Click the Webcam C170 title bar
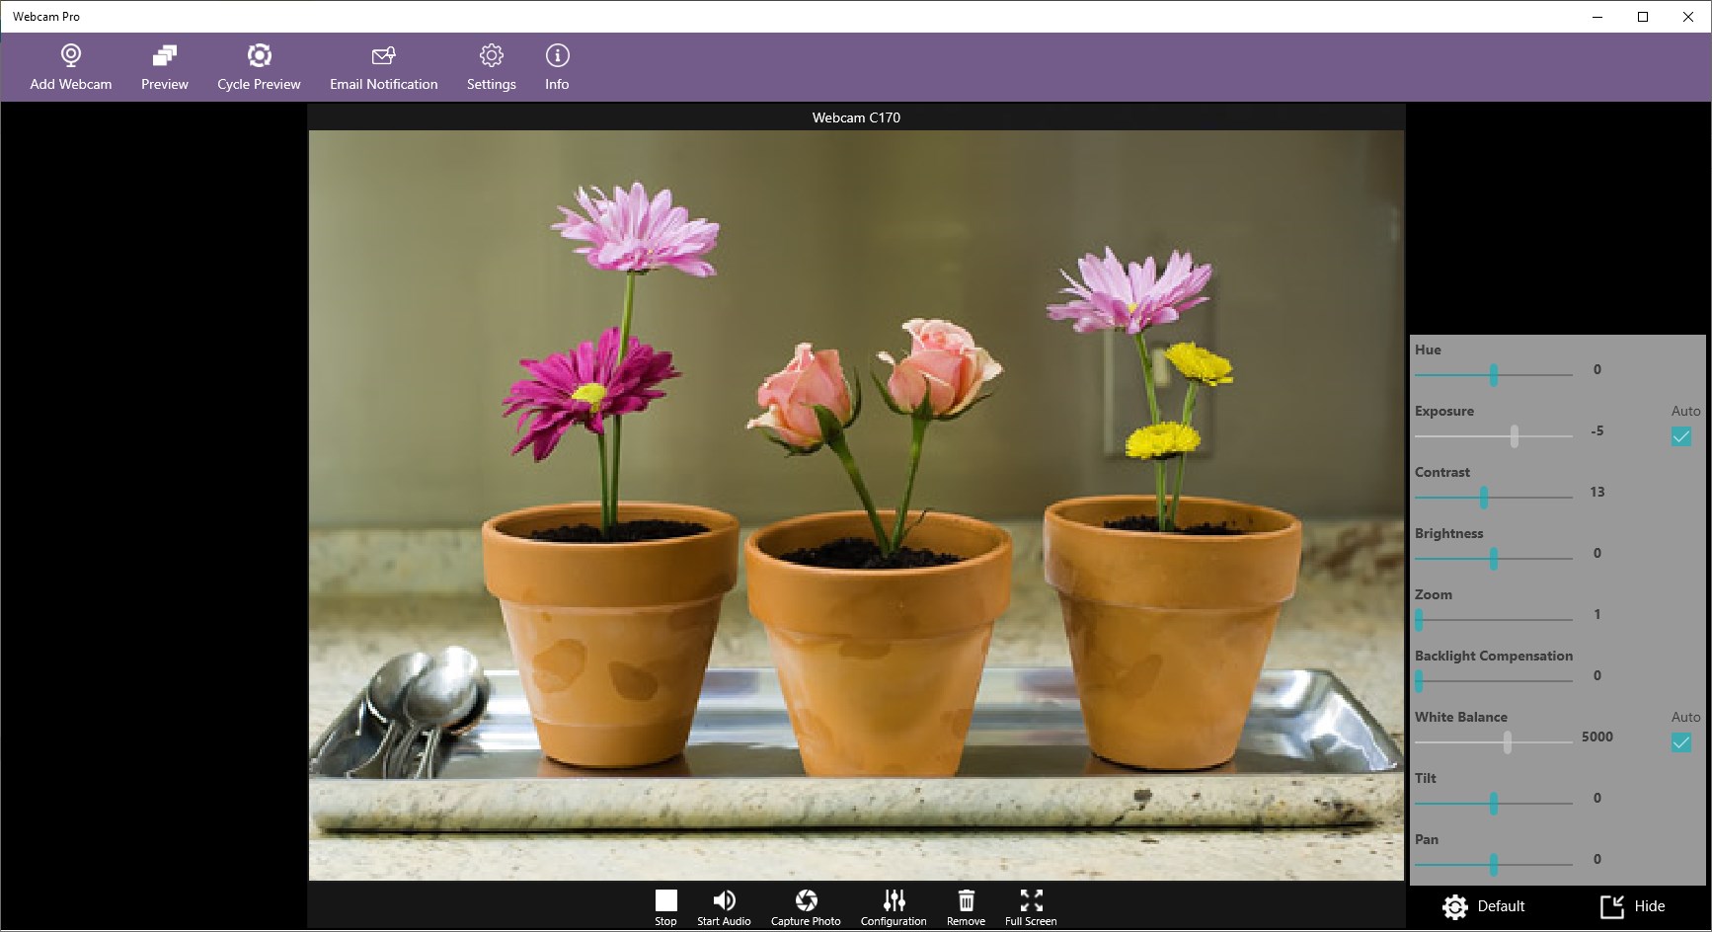1712x932 pixels. coord(856,116)
